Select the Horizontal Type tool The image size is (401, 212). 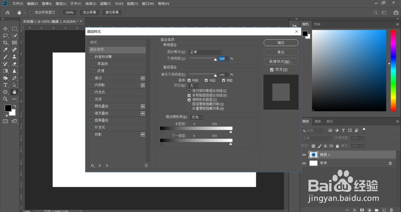click(x=5, y=85)
